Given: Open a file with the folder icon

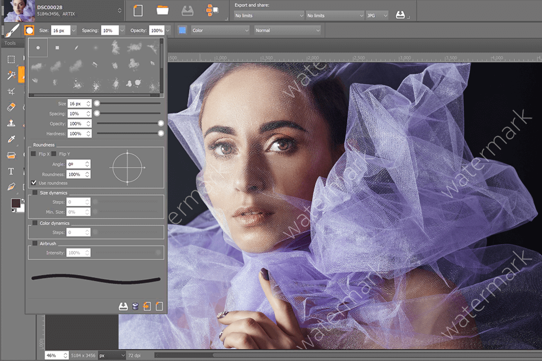Looking at the screenshot, I should coord(163,10).
